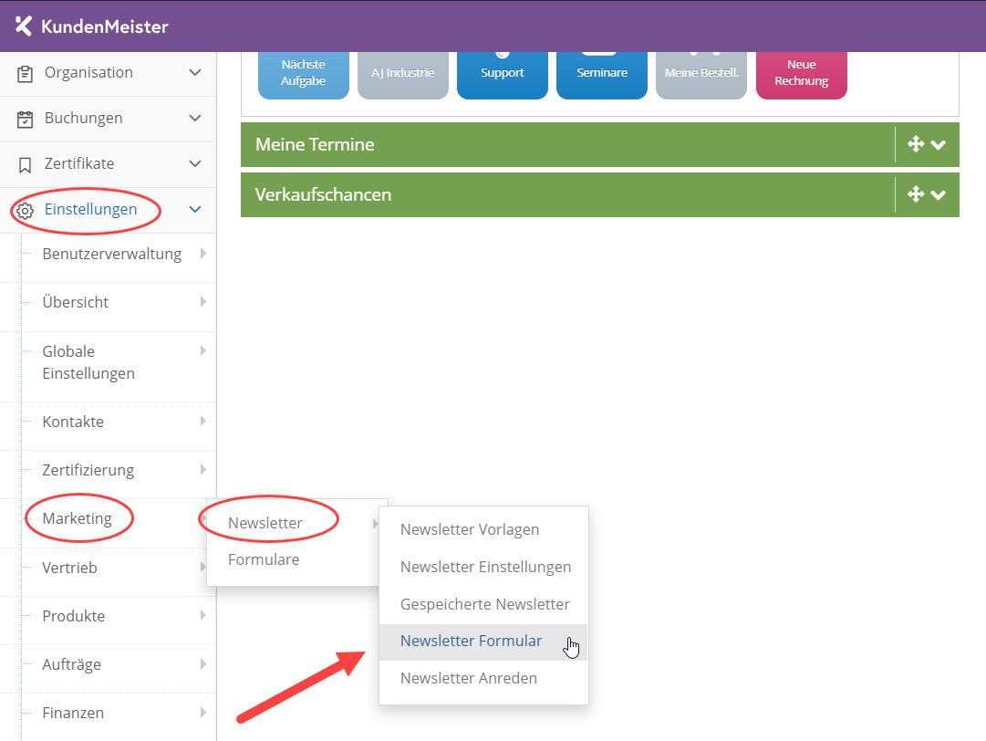Click the Einstellungen gear icon
Image resolution: width=986 pixels, height=741 pixels.
pyautogui.click(x=25, y=211)
